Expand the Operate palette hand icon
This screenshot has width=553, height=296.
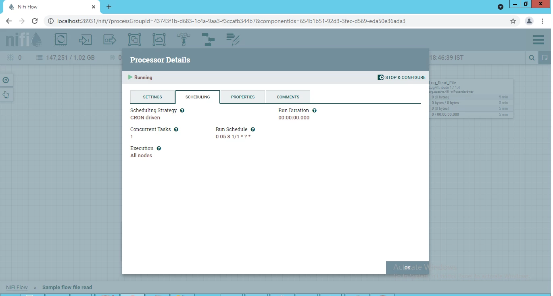[x=6, y=95]
